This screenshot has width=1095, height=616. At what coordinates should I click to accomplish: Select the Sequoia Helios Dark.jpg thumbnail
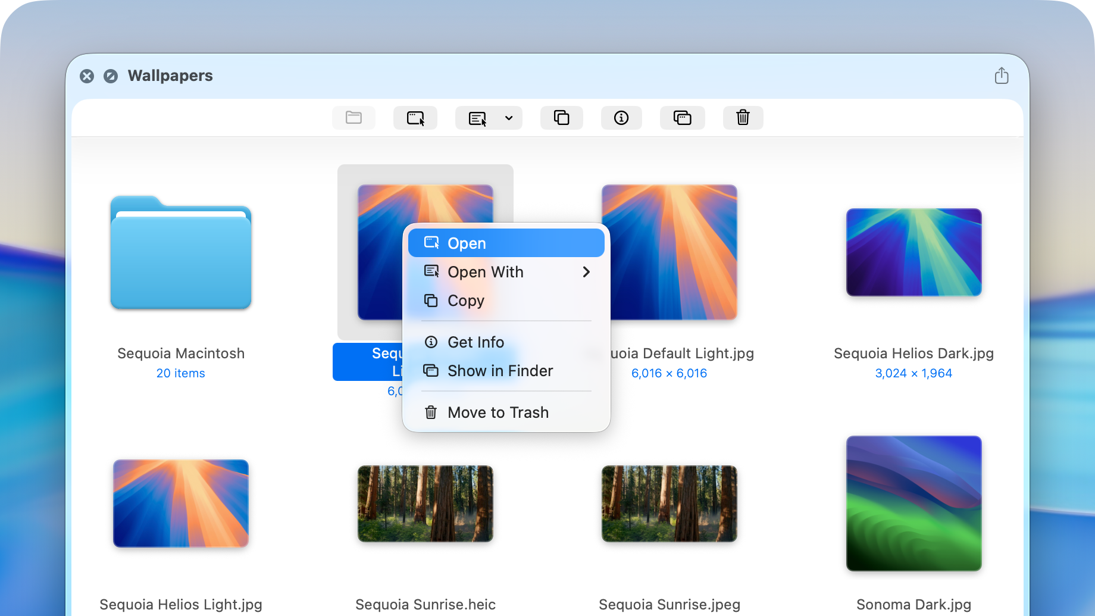pyautogui.click(x=913, y=252)
